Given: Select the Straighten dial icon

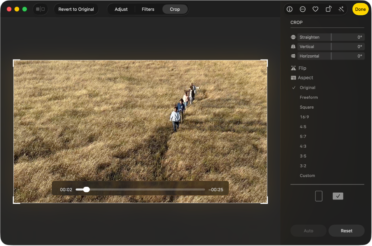Looking at the screenshot, I should (293, 37).
